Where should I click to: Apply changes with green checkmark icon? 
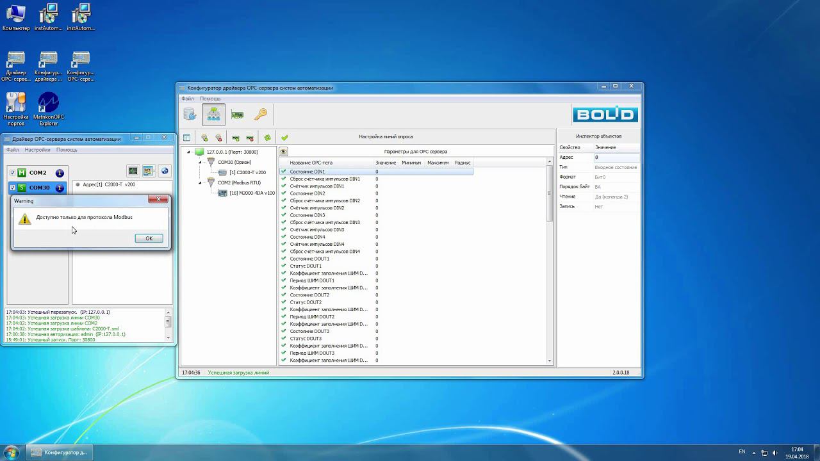pos(284,138)
